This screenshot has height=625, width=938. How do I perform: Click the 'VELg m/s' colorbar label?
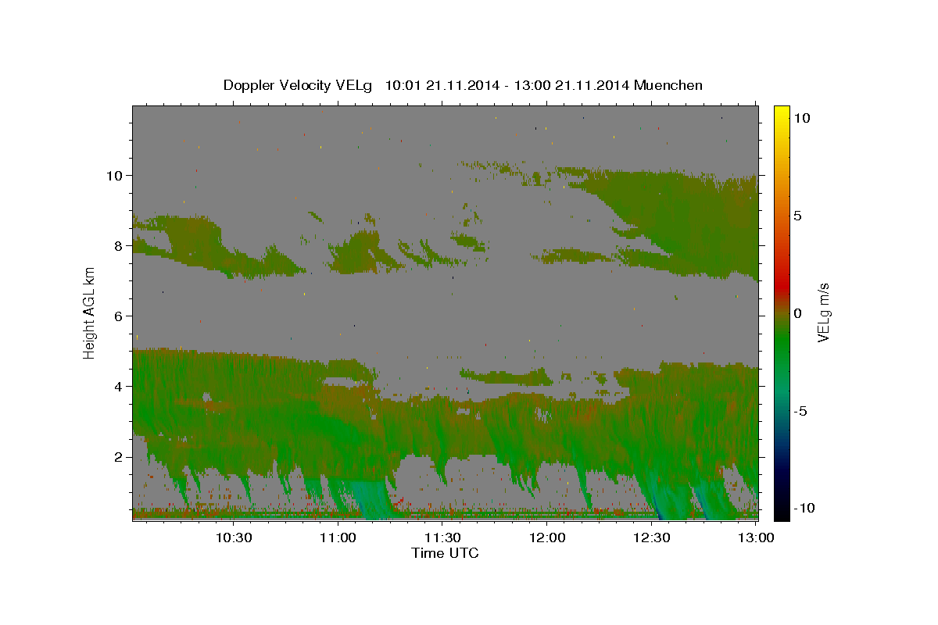tap(823, 312)
